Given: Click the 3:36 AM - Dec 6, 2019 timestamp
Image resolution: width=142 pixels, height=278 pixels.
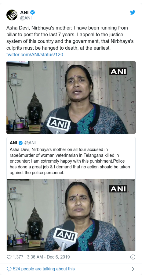Looking at the screenshot, I should click(48, 257).
